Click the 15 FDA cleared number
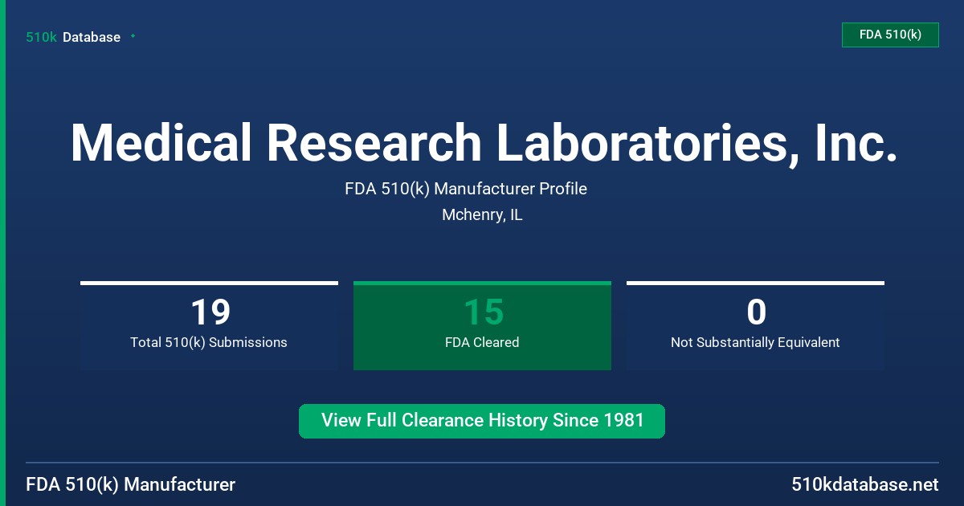The image size is (964, 506). (x=483, y=312)
